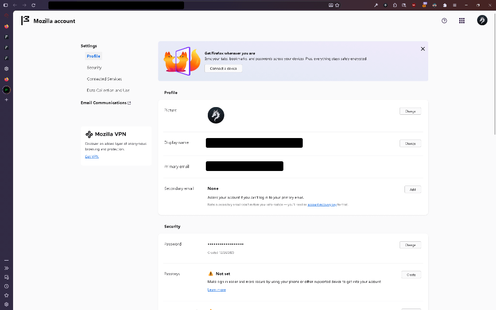Select Profile in Settings navigation
496x310 pixels.
(93, 56)
